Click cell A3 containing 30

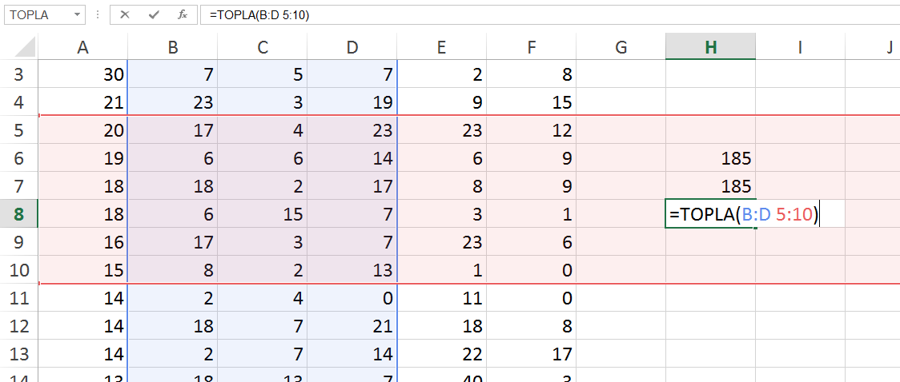pyautogui.click(x=82, y=76)
